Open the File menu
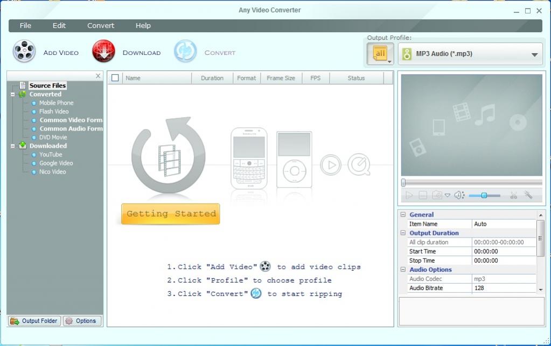Image resolution: width=551 pixels, height=346 pixels. pyautogui.click(x=25, y=26)
